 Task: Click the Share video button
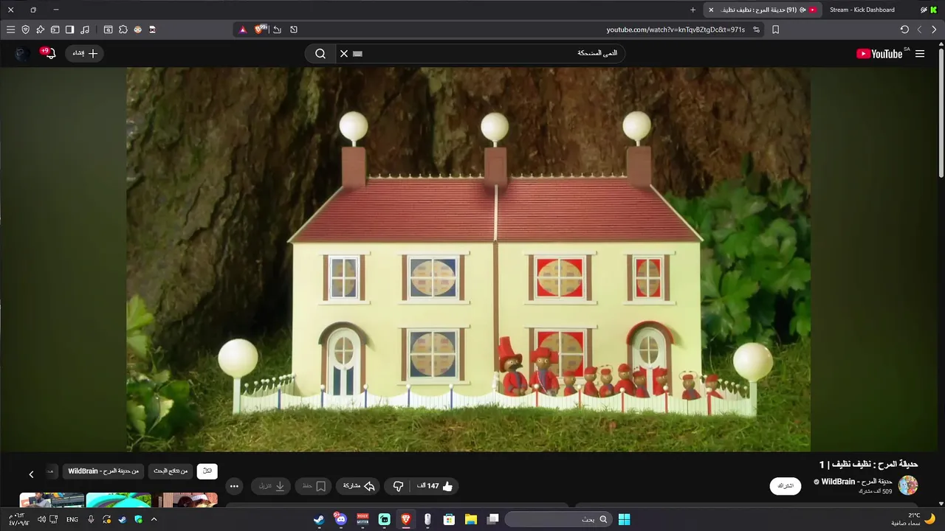359,486
